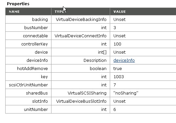Click the busNumber value 3

tap(115, 28)
